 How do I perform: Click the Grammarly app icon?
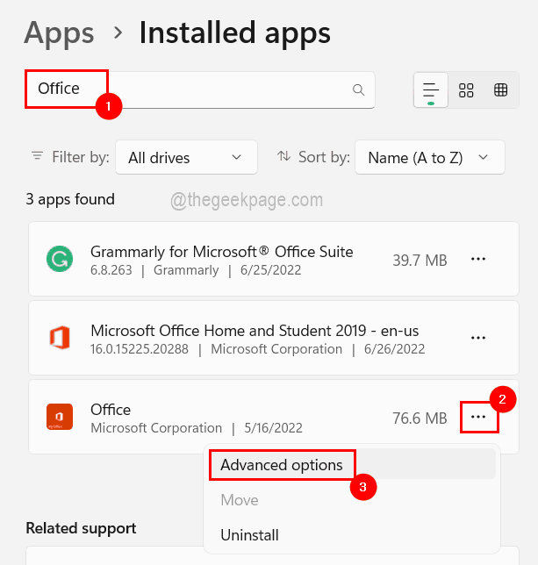60,260
